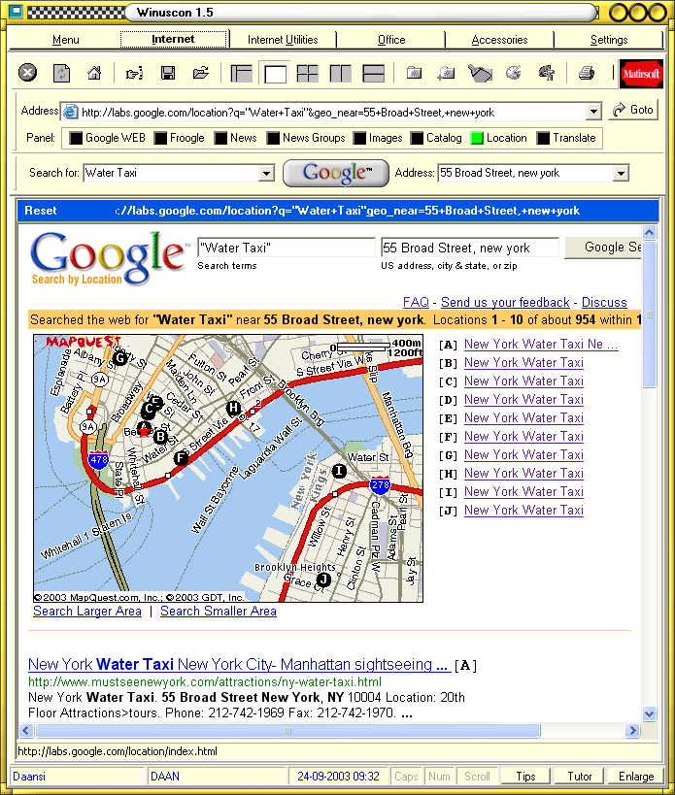Open the Accessories tab

499,40
